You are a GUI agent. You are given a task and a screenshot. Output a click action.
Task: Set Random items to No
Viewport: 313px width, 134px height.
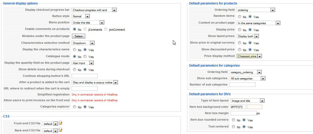click(x=239, y=17)
